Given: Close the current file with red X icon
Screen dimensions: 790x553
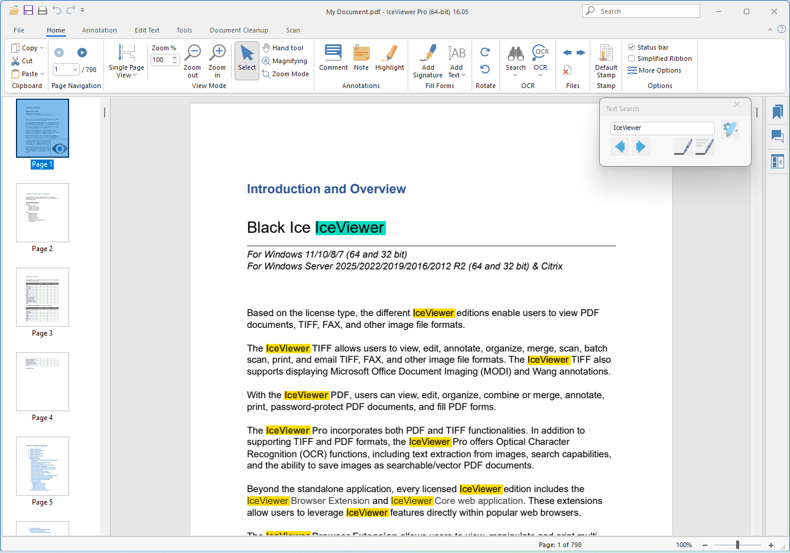Looking at the screenshot, I should pos(567,70).
